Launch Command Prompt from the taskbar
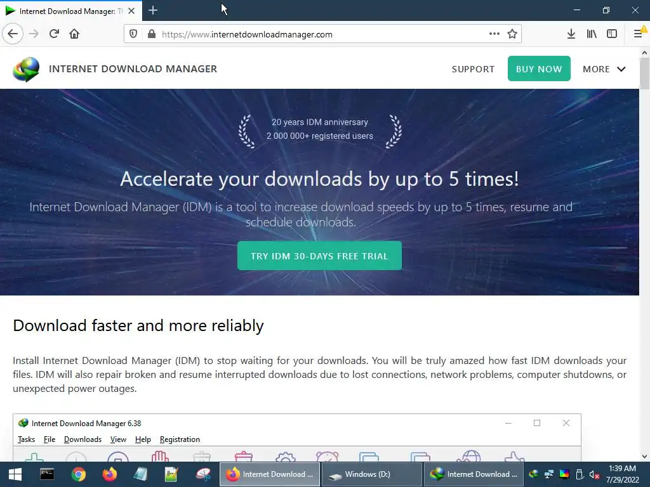 tap(47, 474)
